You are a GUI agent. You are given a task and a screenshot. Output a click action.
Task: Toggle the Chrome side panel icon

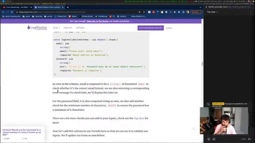click(x=183, y=12)
